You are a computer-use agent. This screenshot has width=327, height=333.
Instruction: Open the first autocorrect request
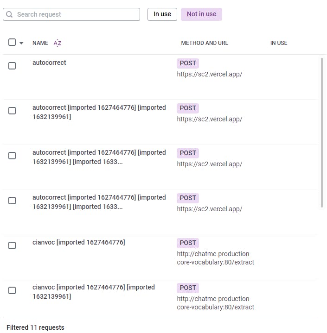pos(49,63)
